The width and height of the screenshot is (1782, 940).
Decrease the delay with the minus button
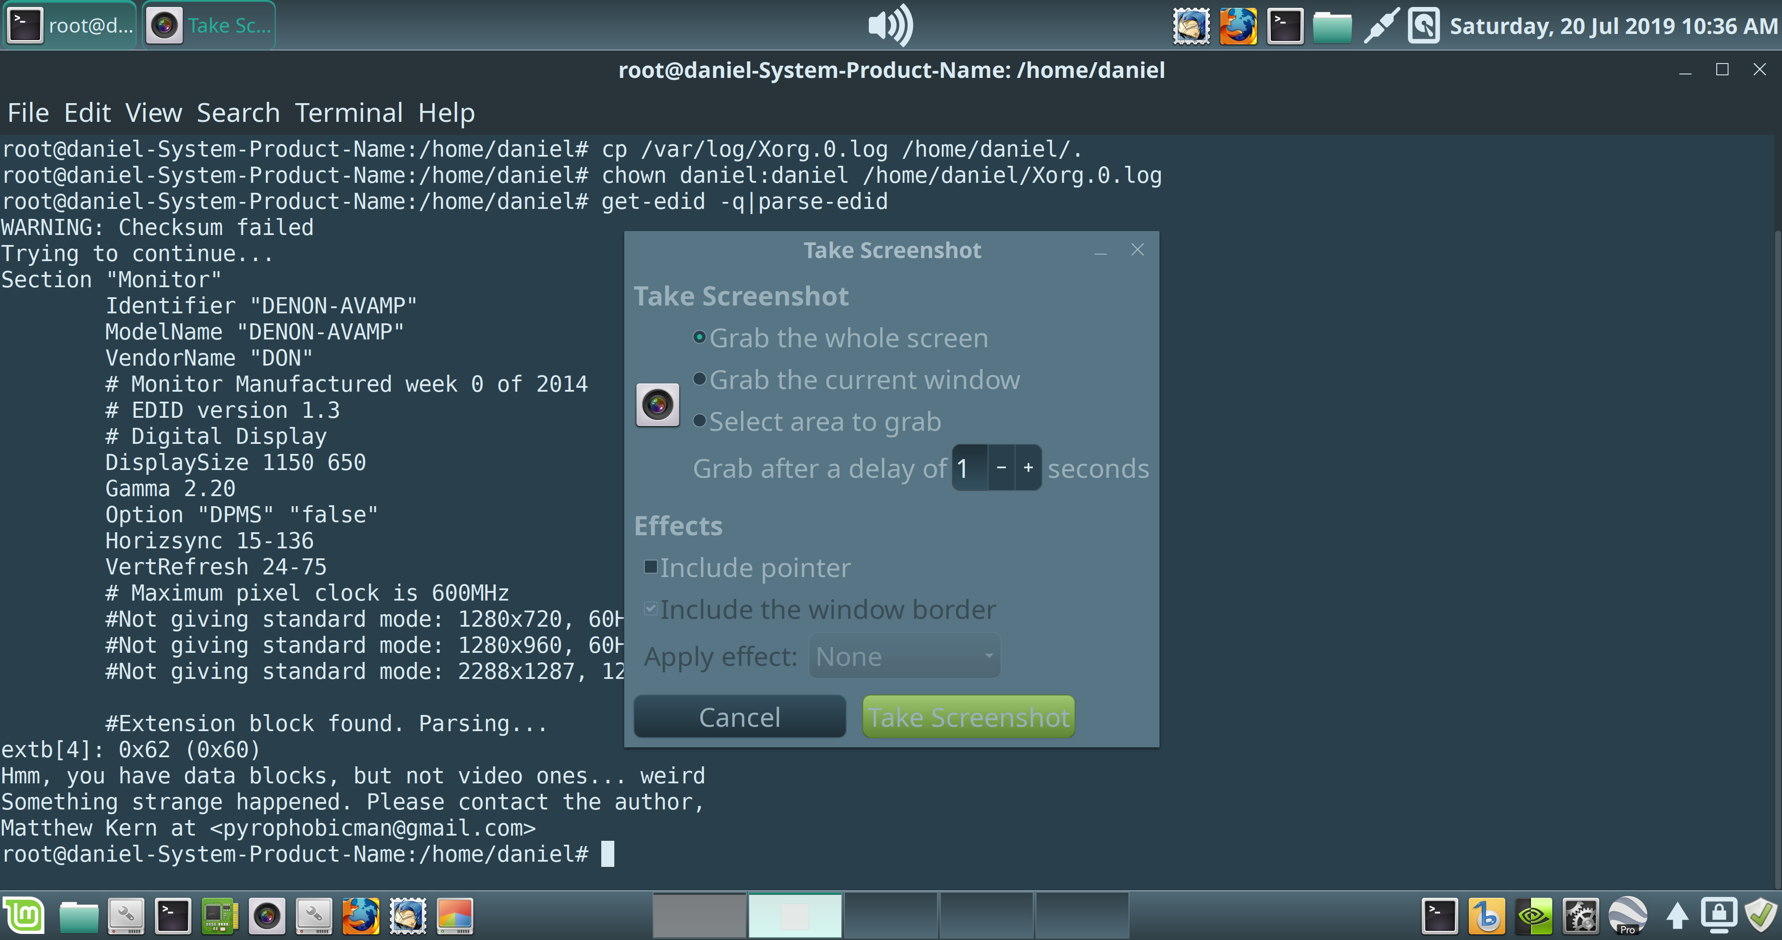point(1001,468)
